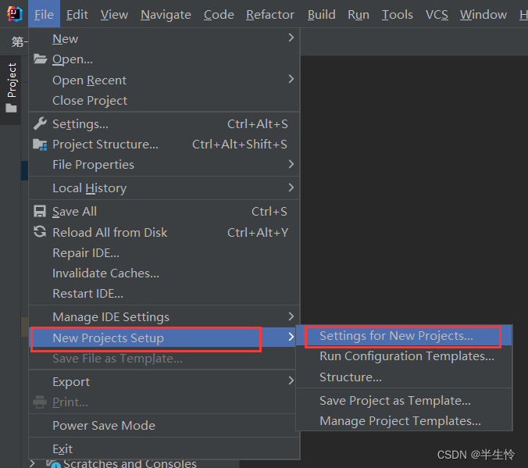This screenshot has height=468, width=528.
Task: Choose Reload All from Disk
Action: point(164,233)
